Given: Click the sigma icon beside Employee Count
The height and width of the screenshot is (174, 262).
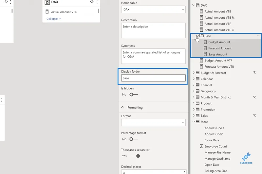Looking at the screenshot, I should (201, 146).
